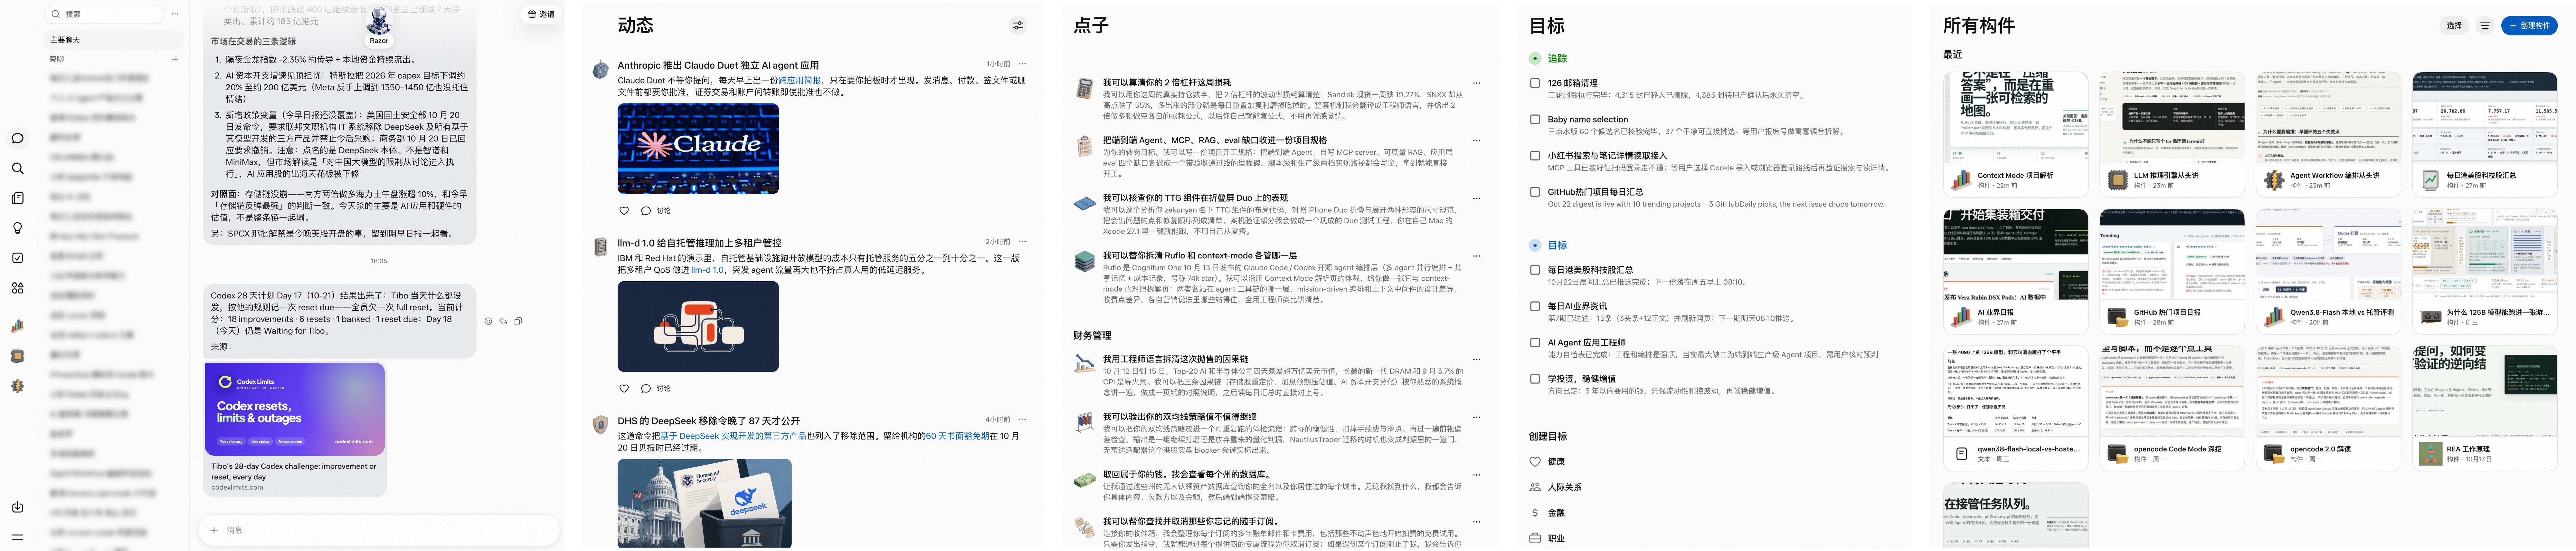The image size is (2576, 551).
Task: Open the more menu on the llm-d 1.0 post
Action: click(x=1022, y=242)
